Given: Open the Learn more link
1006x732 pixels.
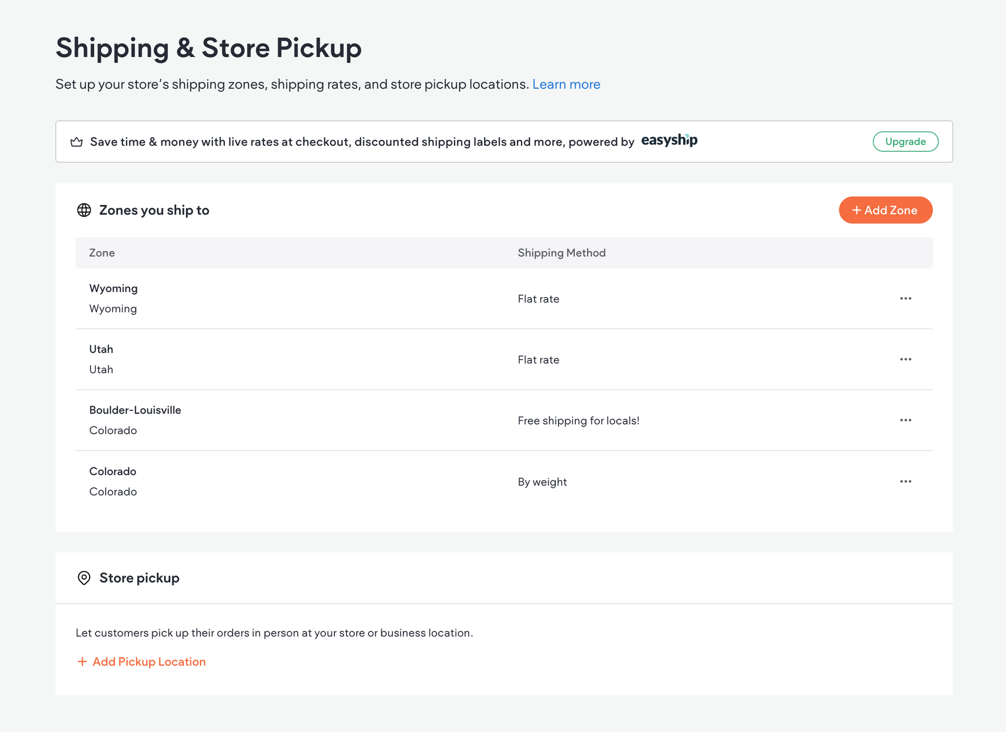Looking at the screenshot, I should click(566, 84).
